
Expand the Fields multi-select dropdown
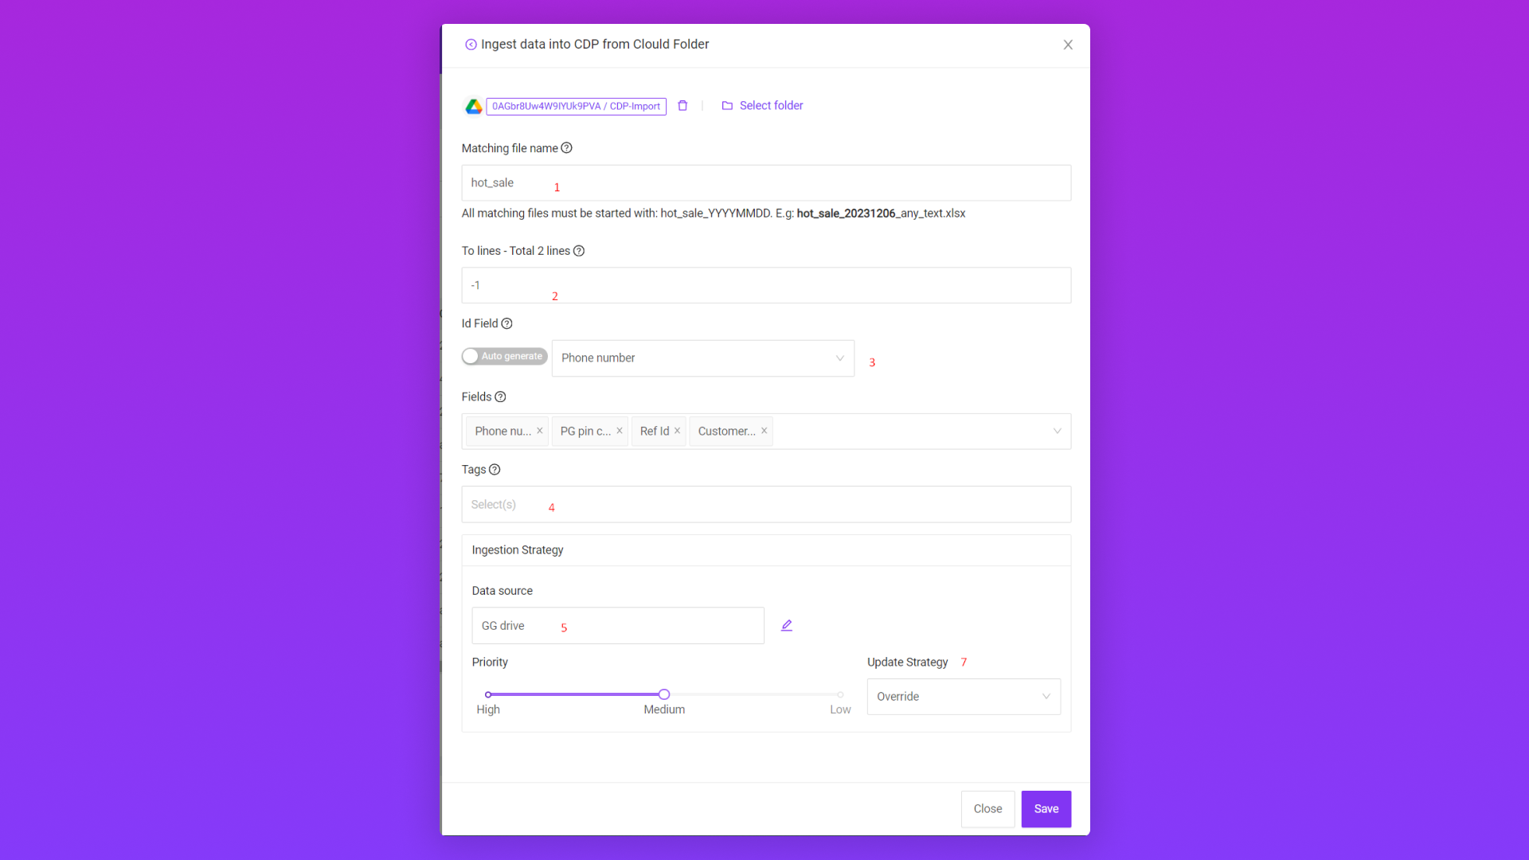[x=1057, y=431]
